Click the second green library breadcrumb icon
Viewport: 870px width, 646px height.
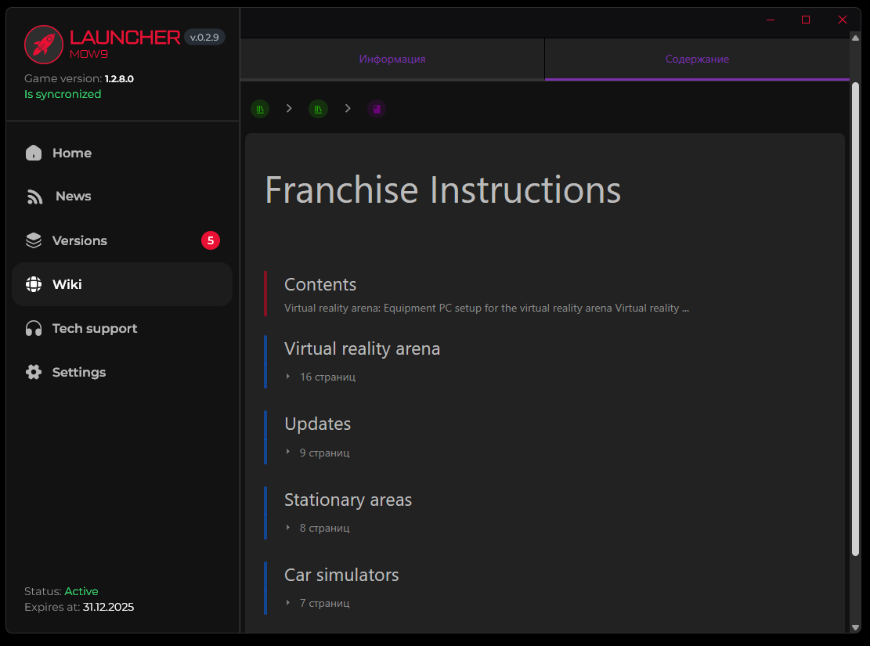tap(318, 109)
